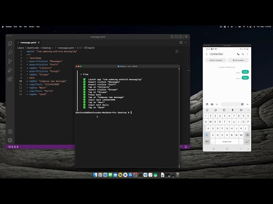Close the message.yaml tab
Screen dimensions: 273x204
(x=39, y=42)
